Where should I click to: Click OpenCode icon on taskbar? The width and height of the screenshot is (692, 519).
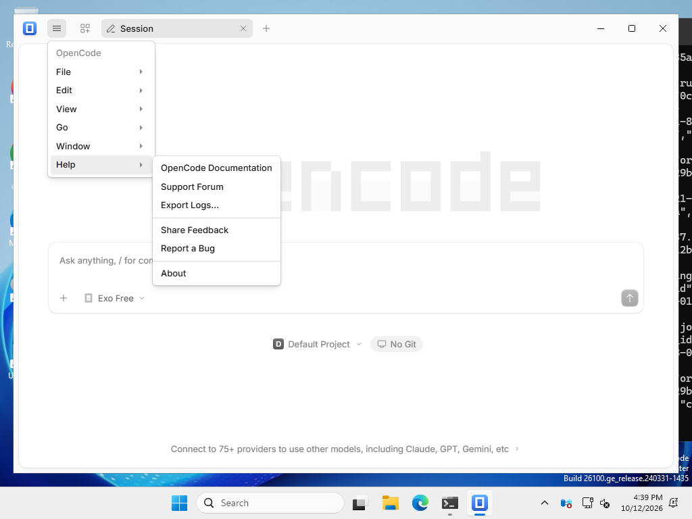(x=479, y=503)
